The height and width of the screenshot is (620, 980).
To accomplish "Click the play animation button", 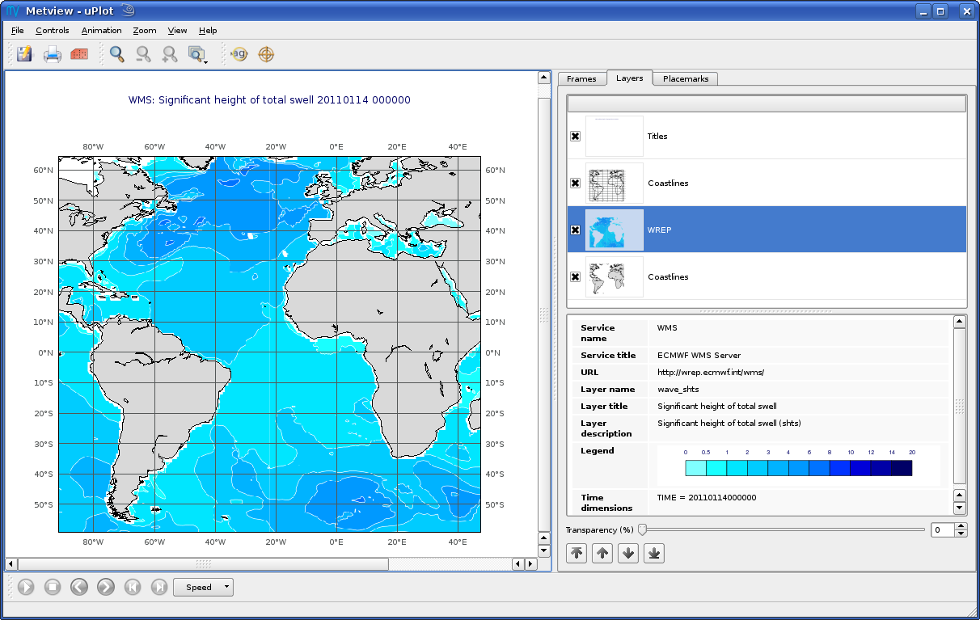I will pos(26,587).
